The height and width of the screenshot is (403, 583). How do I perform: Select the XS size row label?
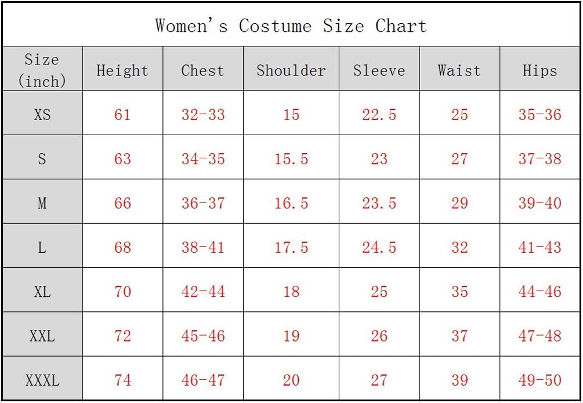click(x=42, y=114)
